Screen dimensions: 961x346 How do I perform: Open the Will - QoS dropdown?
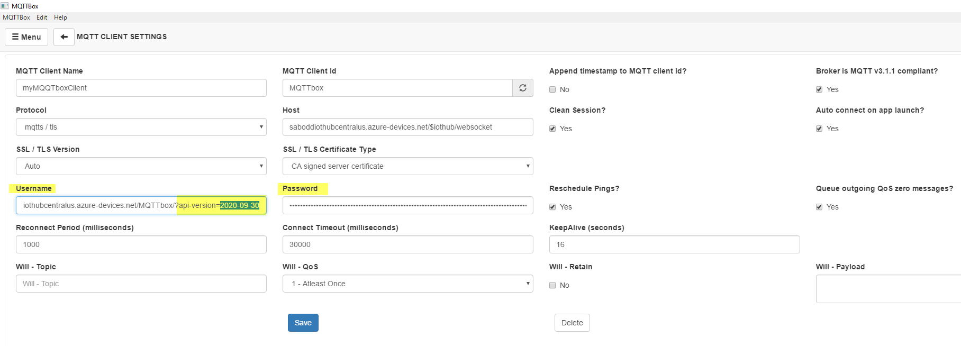[408, 284]
